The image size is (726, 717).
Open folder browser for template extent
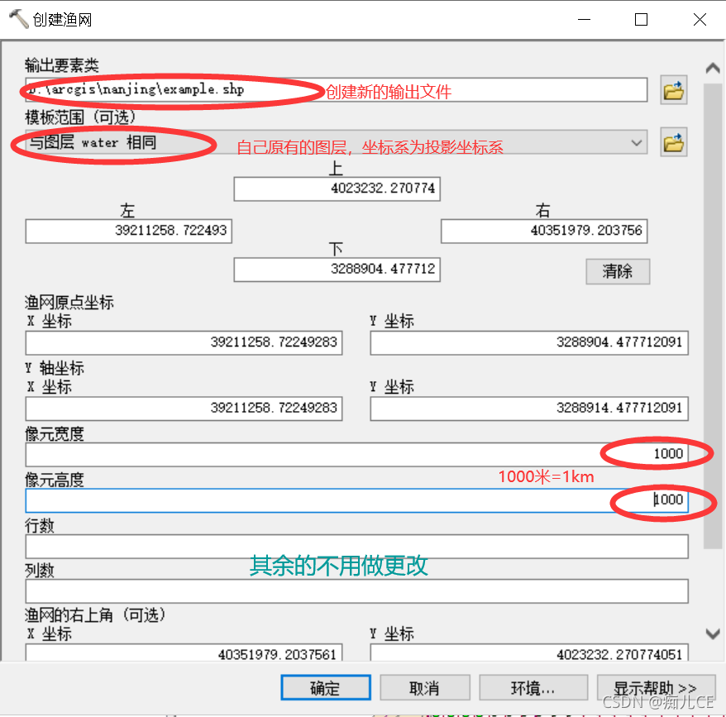[673, 142]
